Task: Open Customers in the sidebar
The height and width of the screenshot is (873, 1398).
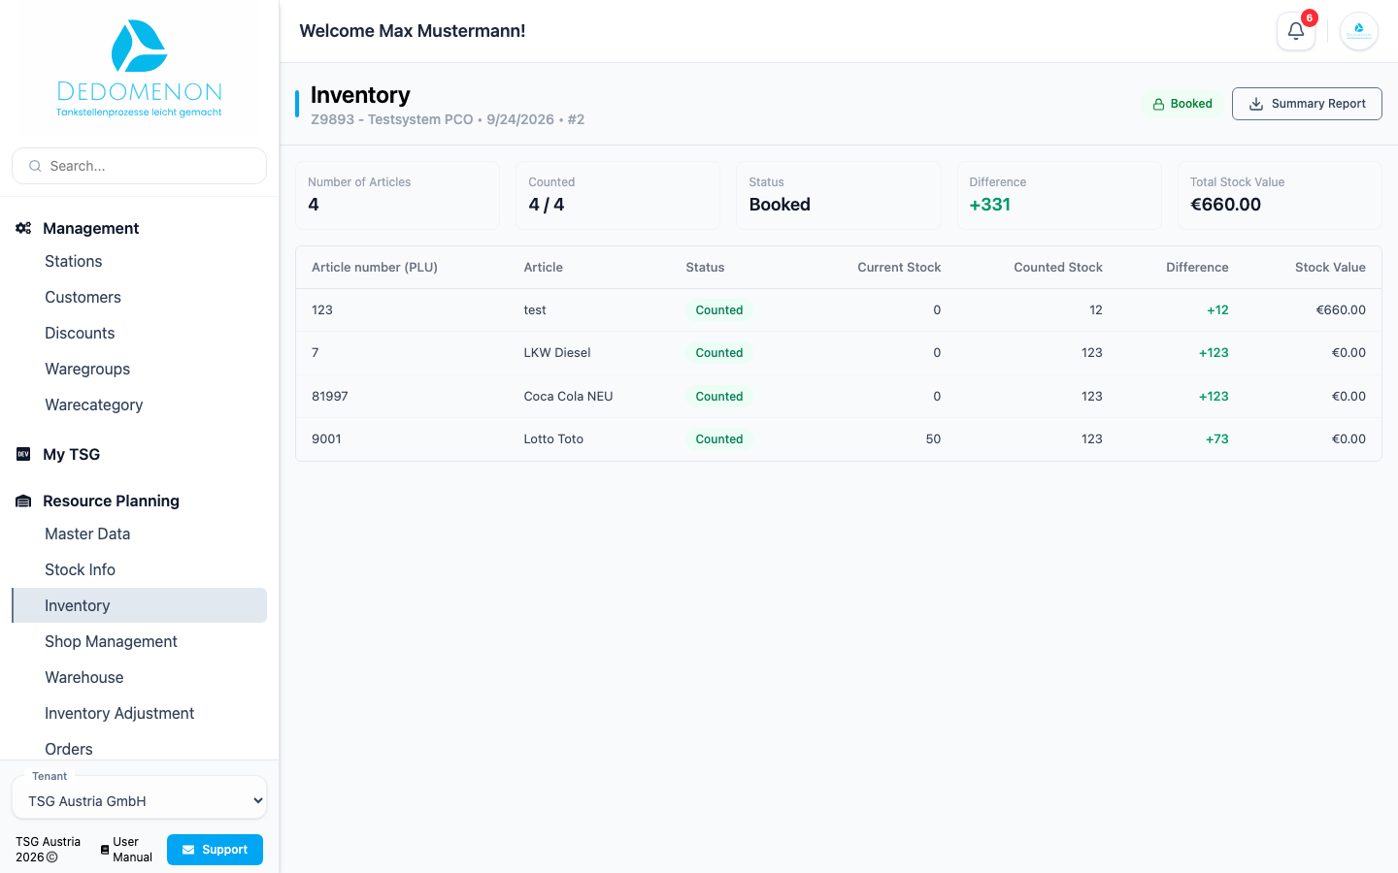Action: click(83, 297)
